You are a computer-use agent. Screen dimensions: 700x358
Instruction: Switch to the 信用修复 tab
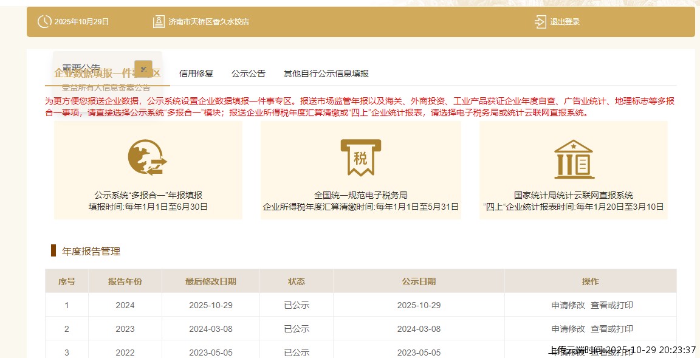[x=196, y=73]
